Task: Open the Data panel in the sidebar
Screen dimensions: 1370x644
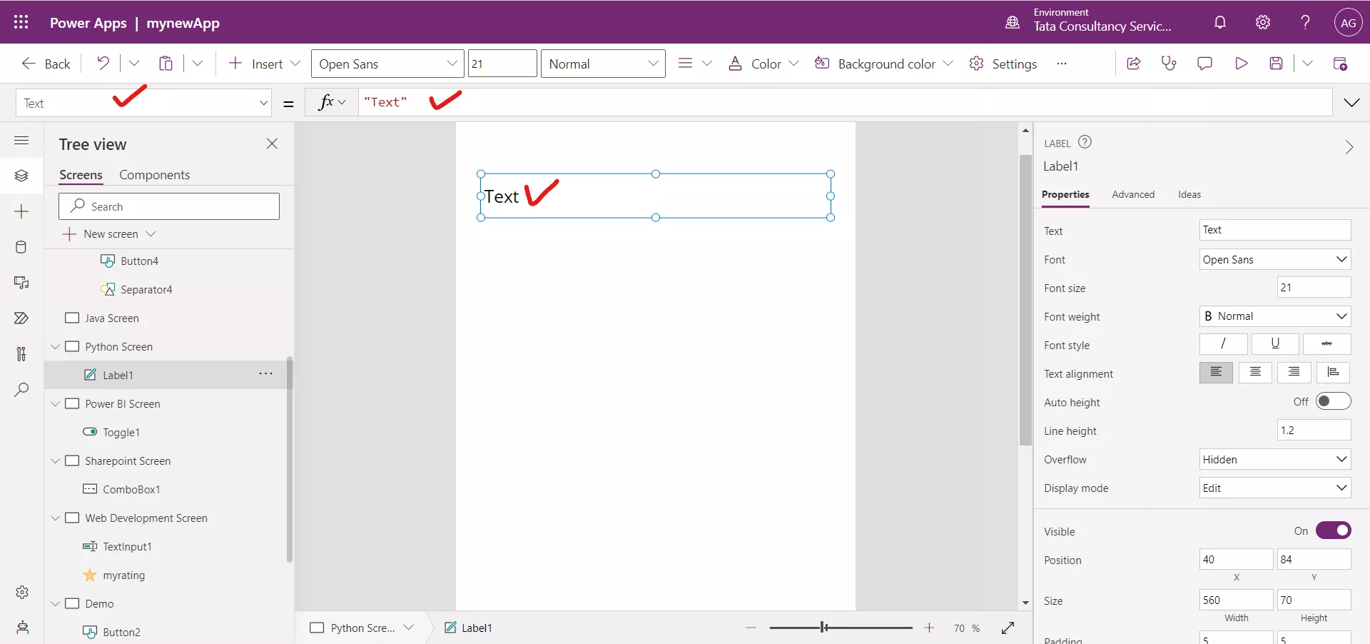Action: pos(21,247)
